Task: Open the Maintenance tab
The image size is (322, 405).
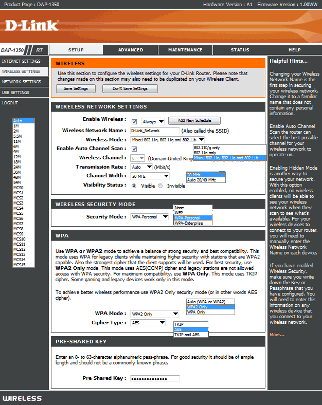Action: (185, 50)
